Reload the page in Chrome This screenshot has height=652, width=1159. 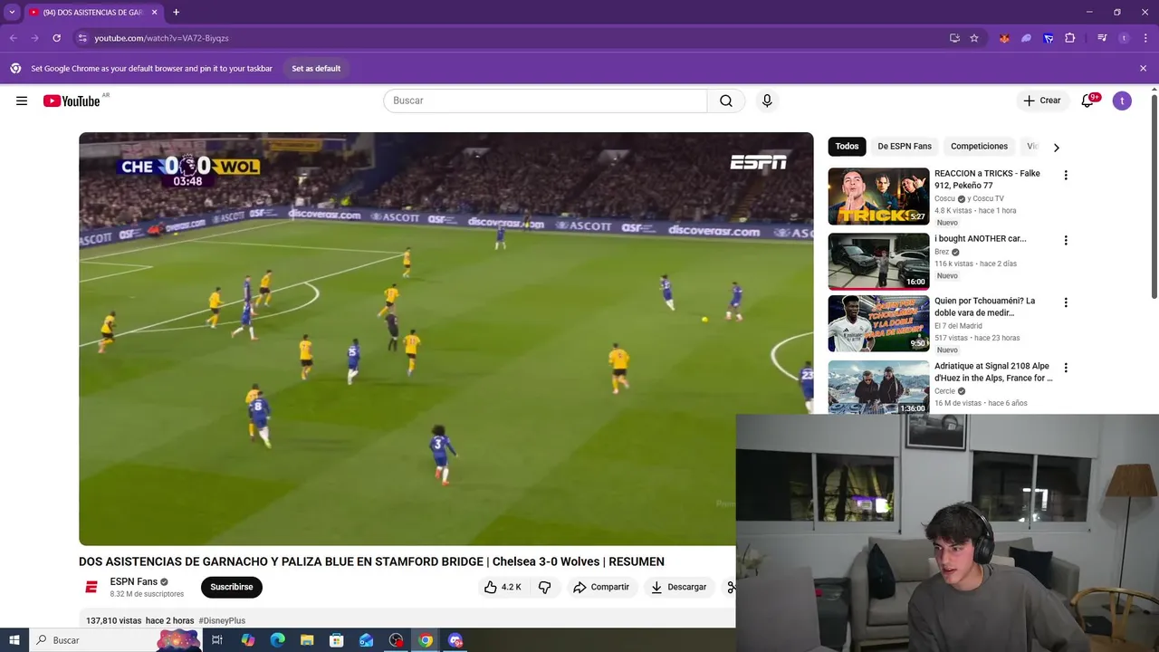pos(56,38)
